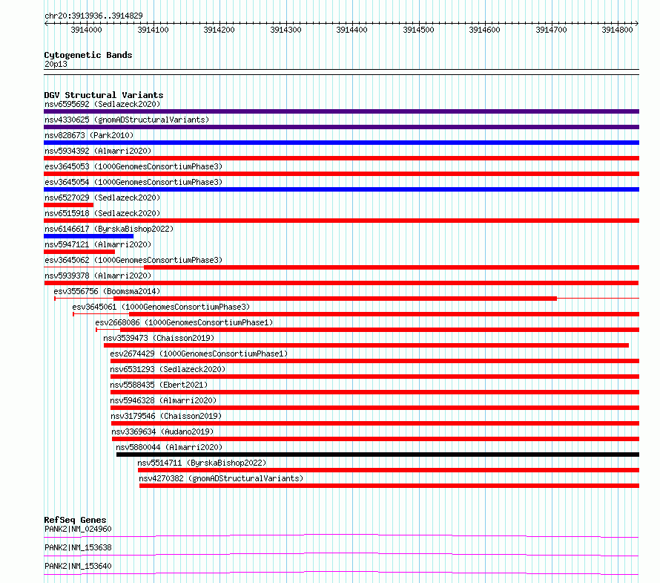Open nsv3179546 (Chaisson2019) variant
Image resolution: width=660 pixels, height=583 pixels.
(x=166, y=416)
